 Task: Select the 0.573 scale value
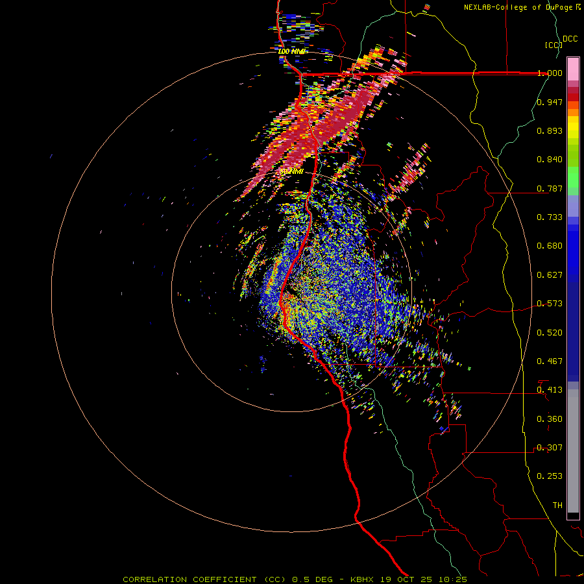click(x=550, y=304)
